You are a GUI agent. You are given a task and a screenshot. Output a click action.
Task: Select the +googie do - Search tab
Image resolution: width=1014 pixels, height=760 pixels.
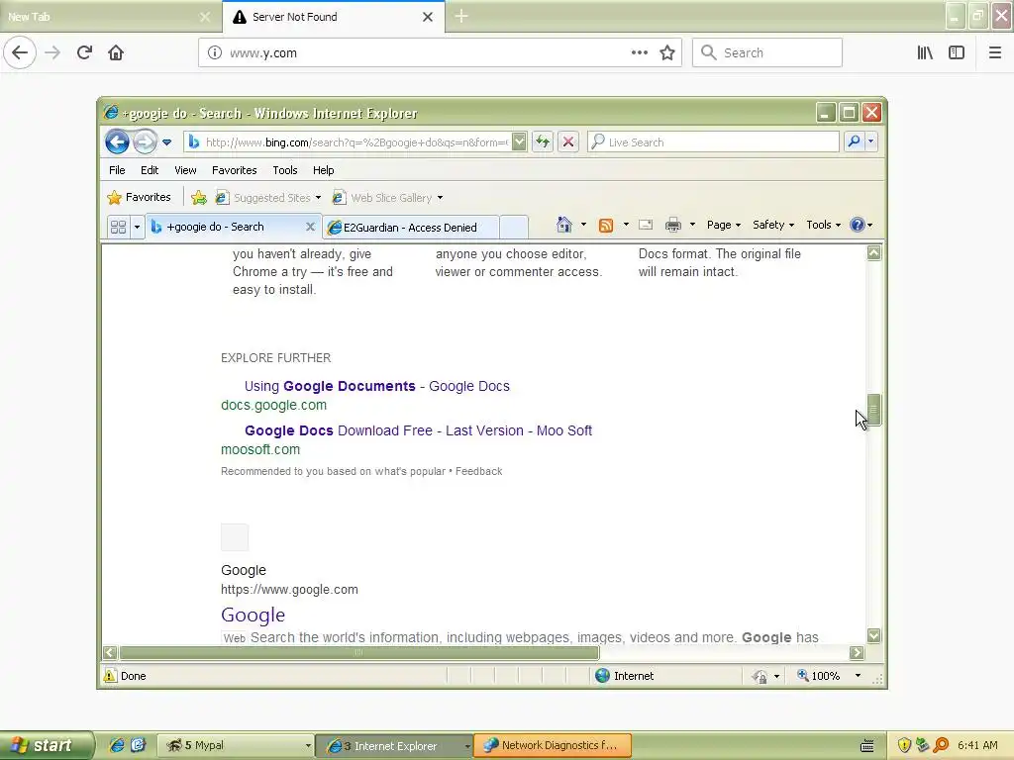tap(225, 227)
